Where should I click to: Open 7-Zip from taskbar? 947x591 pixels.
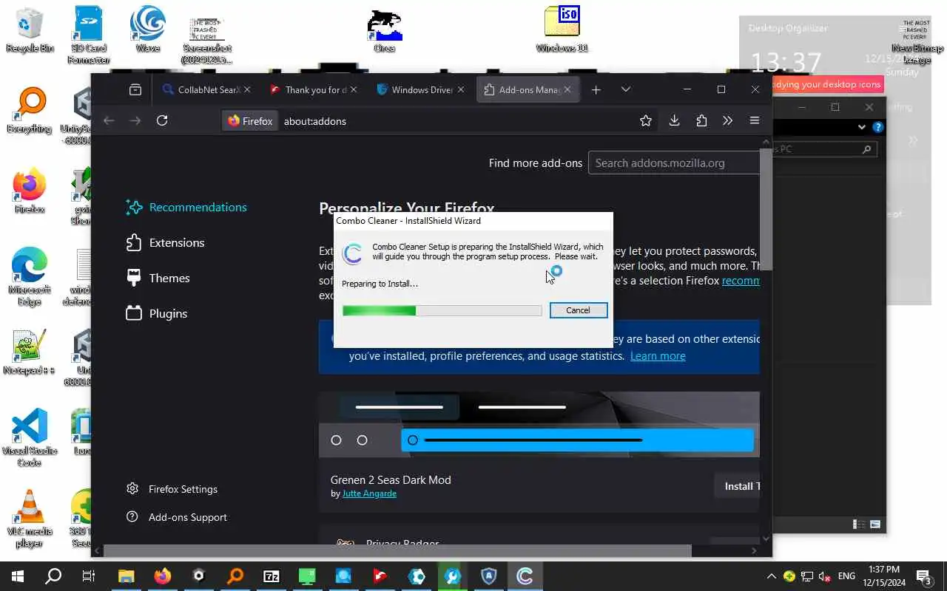[x=272, y=576]
